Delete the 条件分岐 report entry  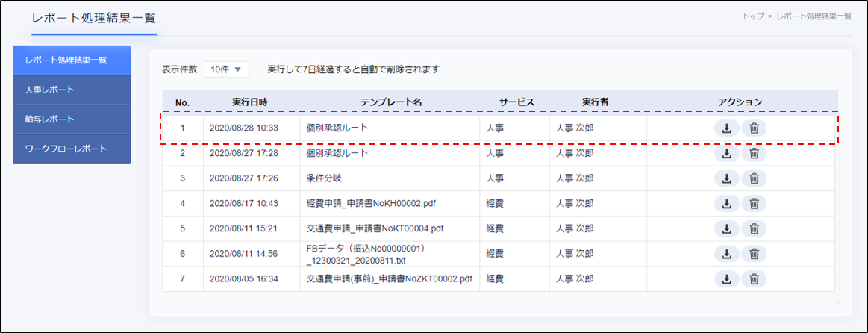pyautogui.click(x=754, y=178)
